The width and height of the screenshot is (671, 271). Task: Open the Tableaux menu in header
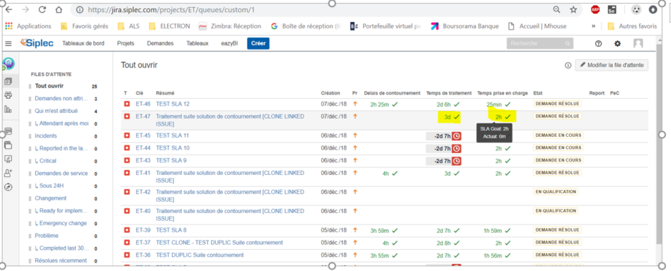(197, 43)
